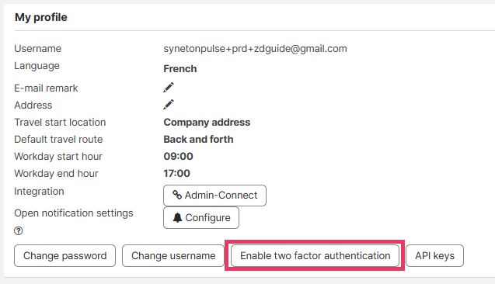The height and width of the screenshot is (284, 495).
Task: Open the API keys page
Action: (x=434, y=255)
